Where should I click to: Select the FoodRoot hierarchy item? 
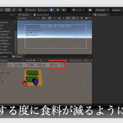click(5, 44)
